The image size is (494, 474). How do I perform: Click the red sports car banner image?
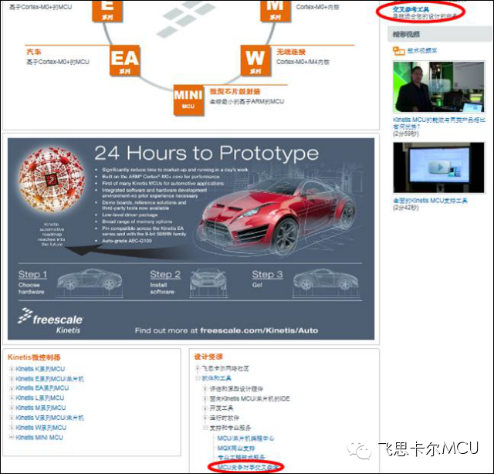278,215
